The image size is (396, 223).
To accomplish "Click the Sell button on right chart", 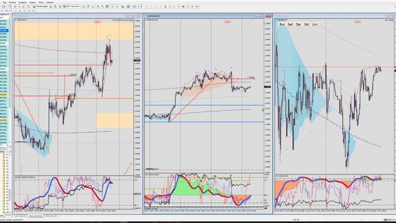I will [290, 25].
